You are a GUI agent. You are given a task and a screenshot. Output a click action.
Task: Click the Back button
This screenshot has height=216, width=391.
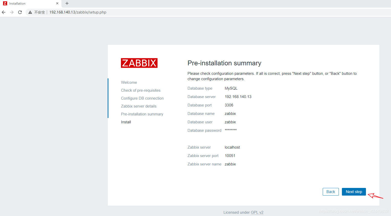[331, 192]
